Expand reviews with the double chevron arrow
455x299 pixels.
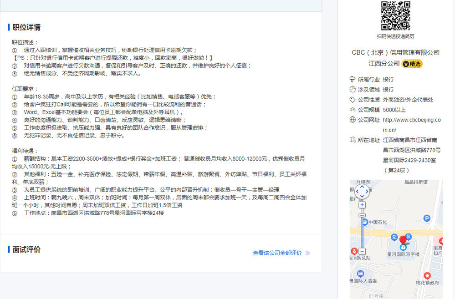click(x=308, y=253)
